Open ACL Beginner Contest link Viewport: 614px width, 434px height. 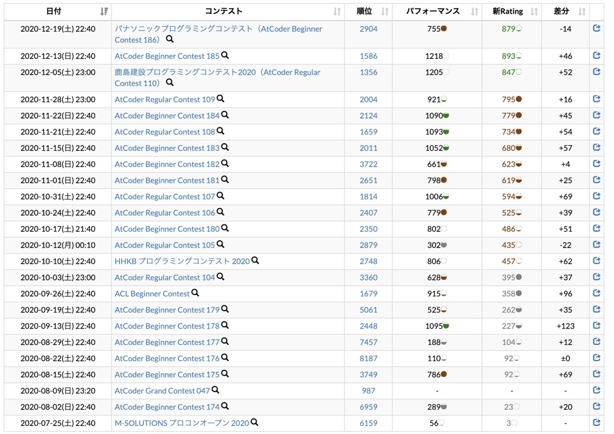point(152,294)
